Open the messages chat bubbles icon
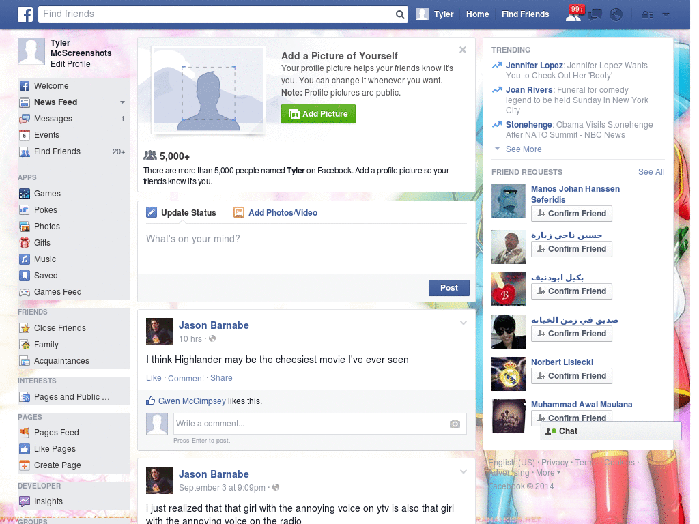Image resolution: width=699 pixels, height=524 pixels. click(595, 15)
